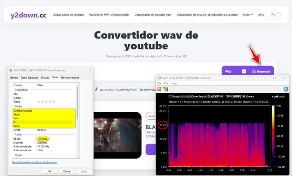Screen dimensions: 292x176
Task: Click Spek's blue about/help icon
Action: tap(286, 89)
